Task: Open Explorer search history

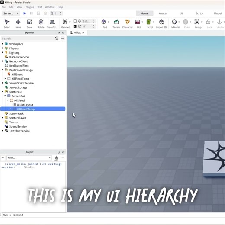Action: (x=57, y=39)
